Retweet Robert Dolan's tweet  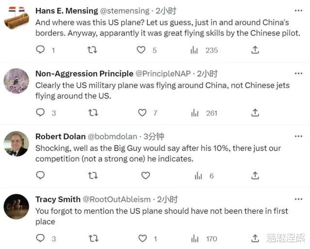93,175
